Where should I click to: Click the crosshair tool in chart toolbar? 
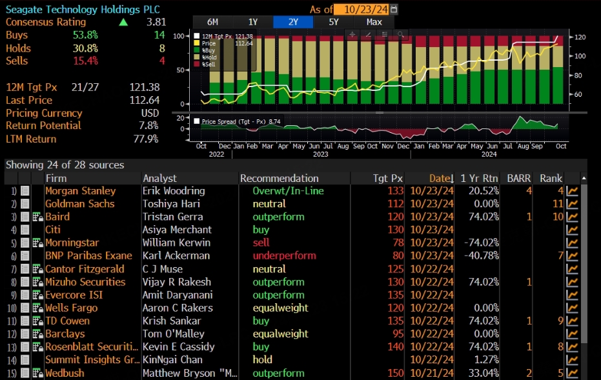[x=352, y=34]
